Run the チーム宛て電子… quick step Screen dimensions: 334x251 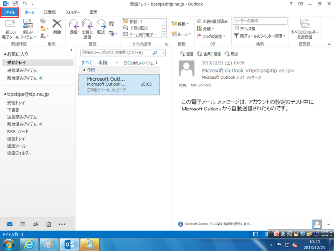pos(142,35)
